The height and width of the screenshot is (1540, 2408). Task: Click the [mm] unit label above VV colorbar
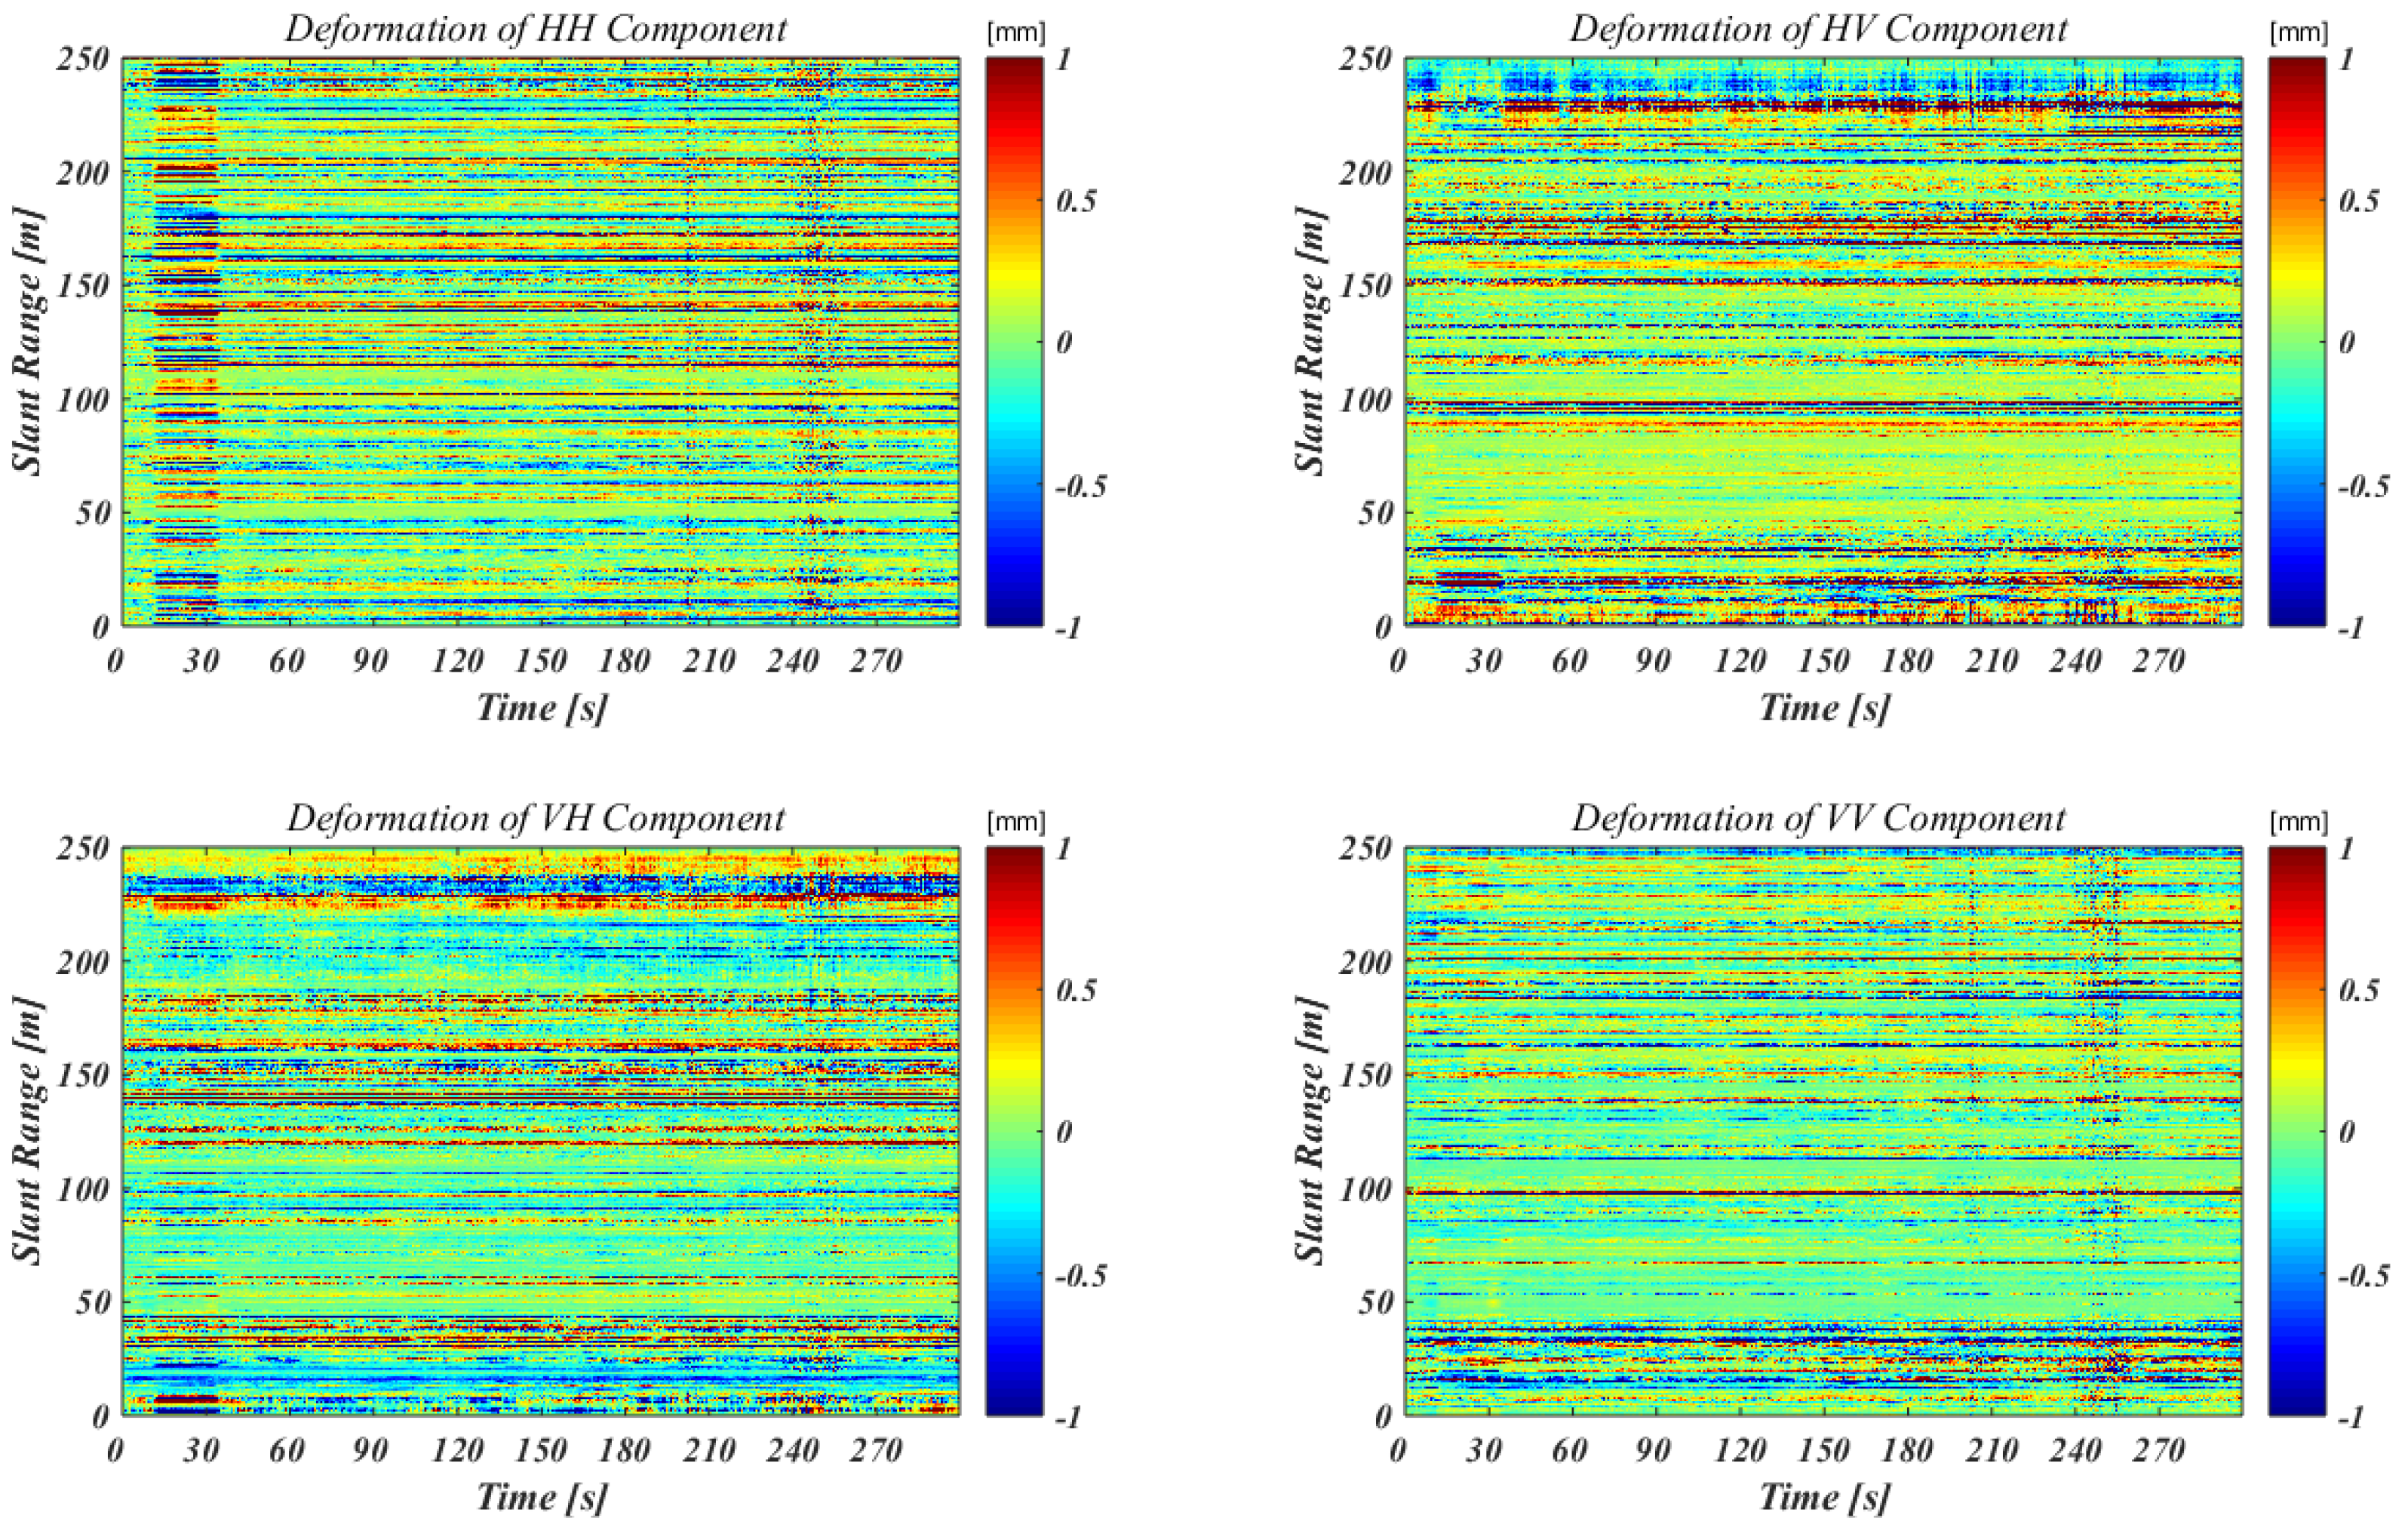point(2298,822)
